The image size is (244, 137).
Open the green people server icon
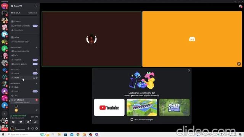pyautogui.click(x=5, y=49)
